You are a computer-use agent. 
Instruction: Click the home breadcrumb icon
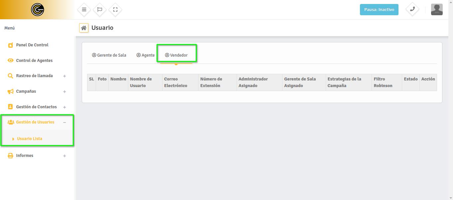(x=84, y=28)
